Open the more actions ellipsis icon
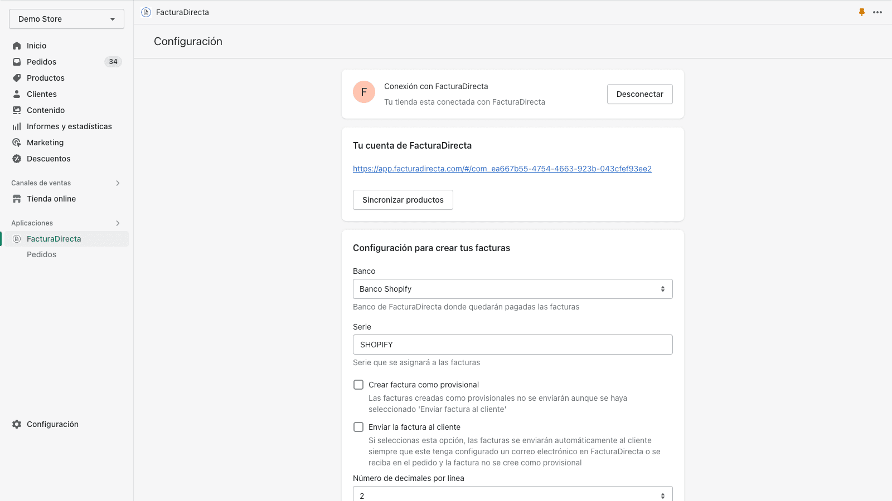This screenshot has height=501, width=892. pos(877,12)
